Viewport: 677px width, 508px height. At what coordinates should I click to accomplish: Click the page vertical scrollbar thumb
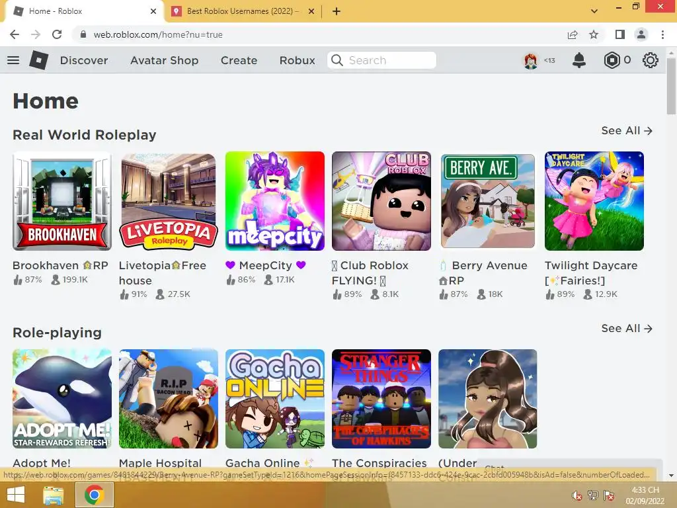click(x=671, y=87)
